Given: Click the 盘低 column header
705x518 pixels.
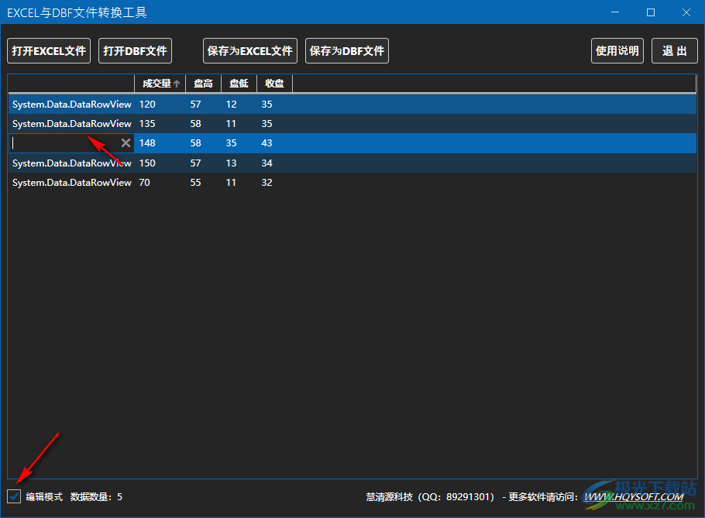Looking at the screenshot, I should [239, 84].
